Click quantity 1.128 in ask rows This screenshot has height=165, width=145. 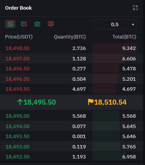click(x=79, y=58)
